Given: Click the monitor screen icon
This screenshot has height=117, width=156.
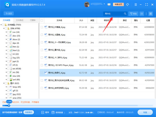Looking at the screenshot, I should (108, 5).
